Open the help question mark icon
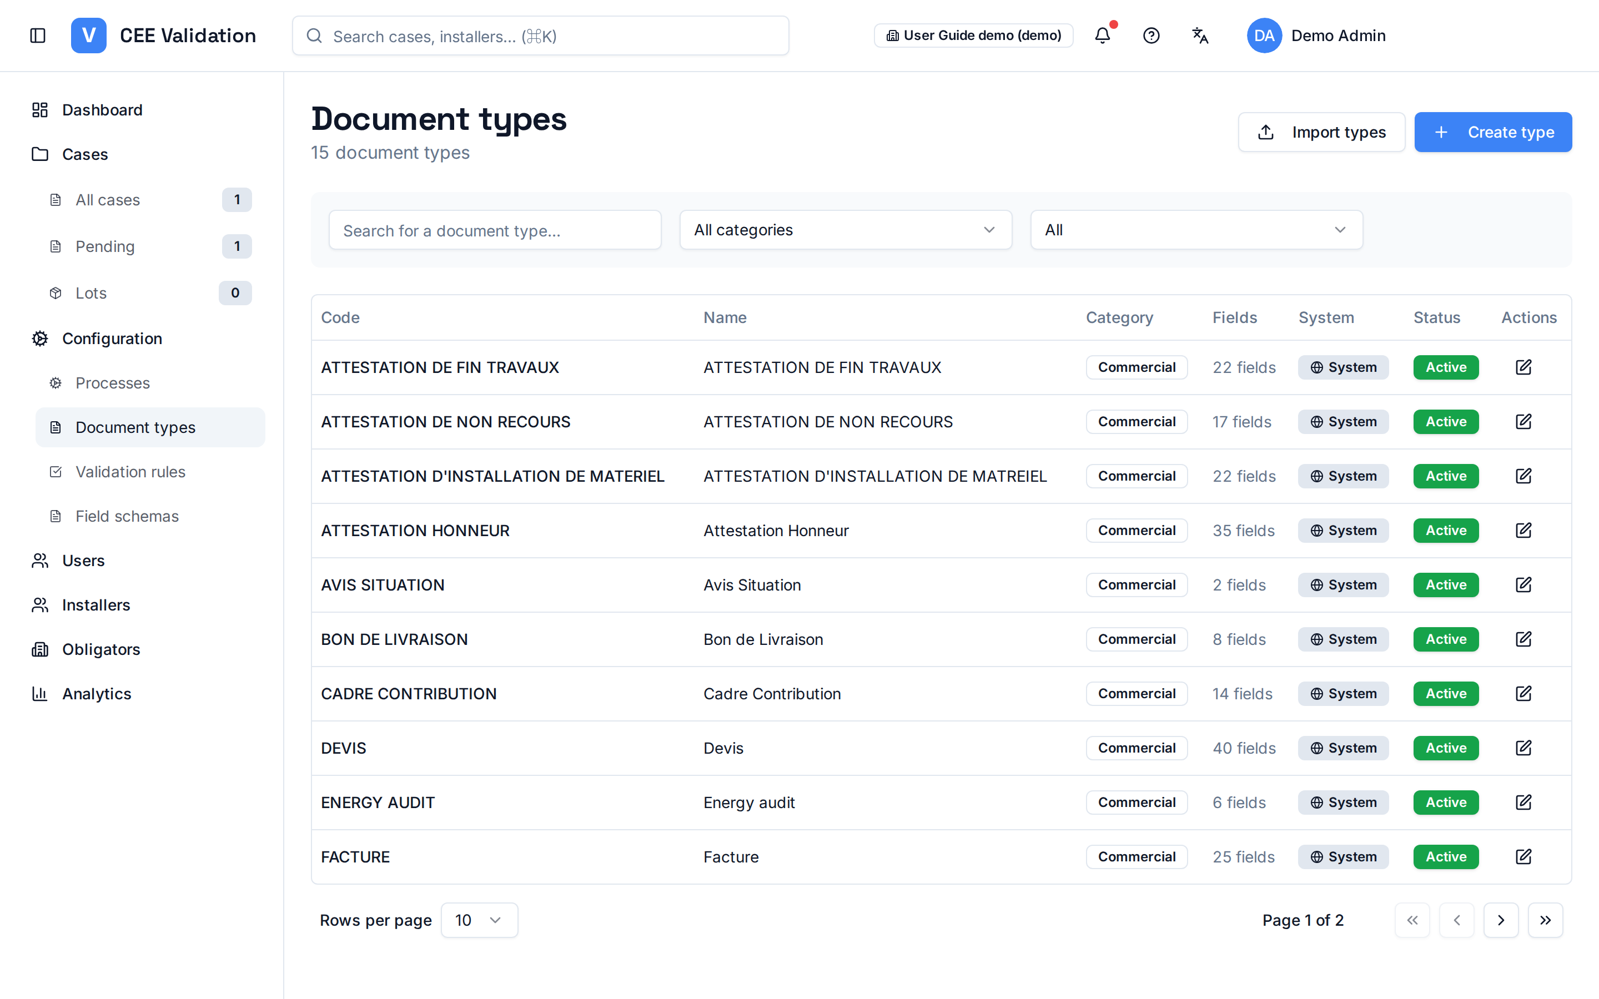Viewport: 1599px width, 999px height. [x=1151, y=36]
